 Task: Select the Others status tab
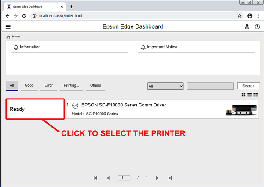point(95,85)
